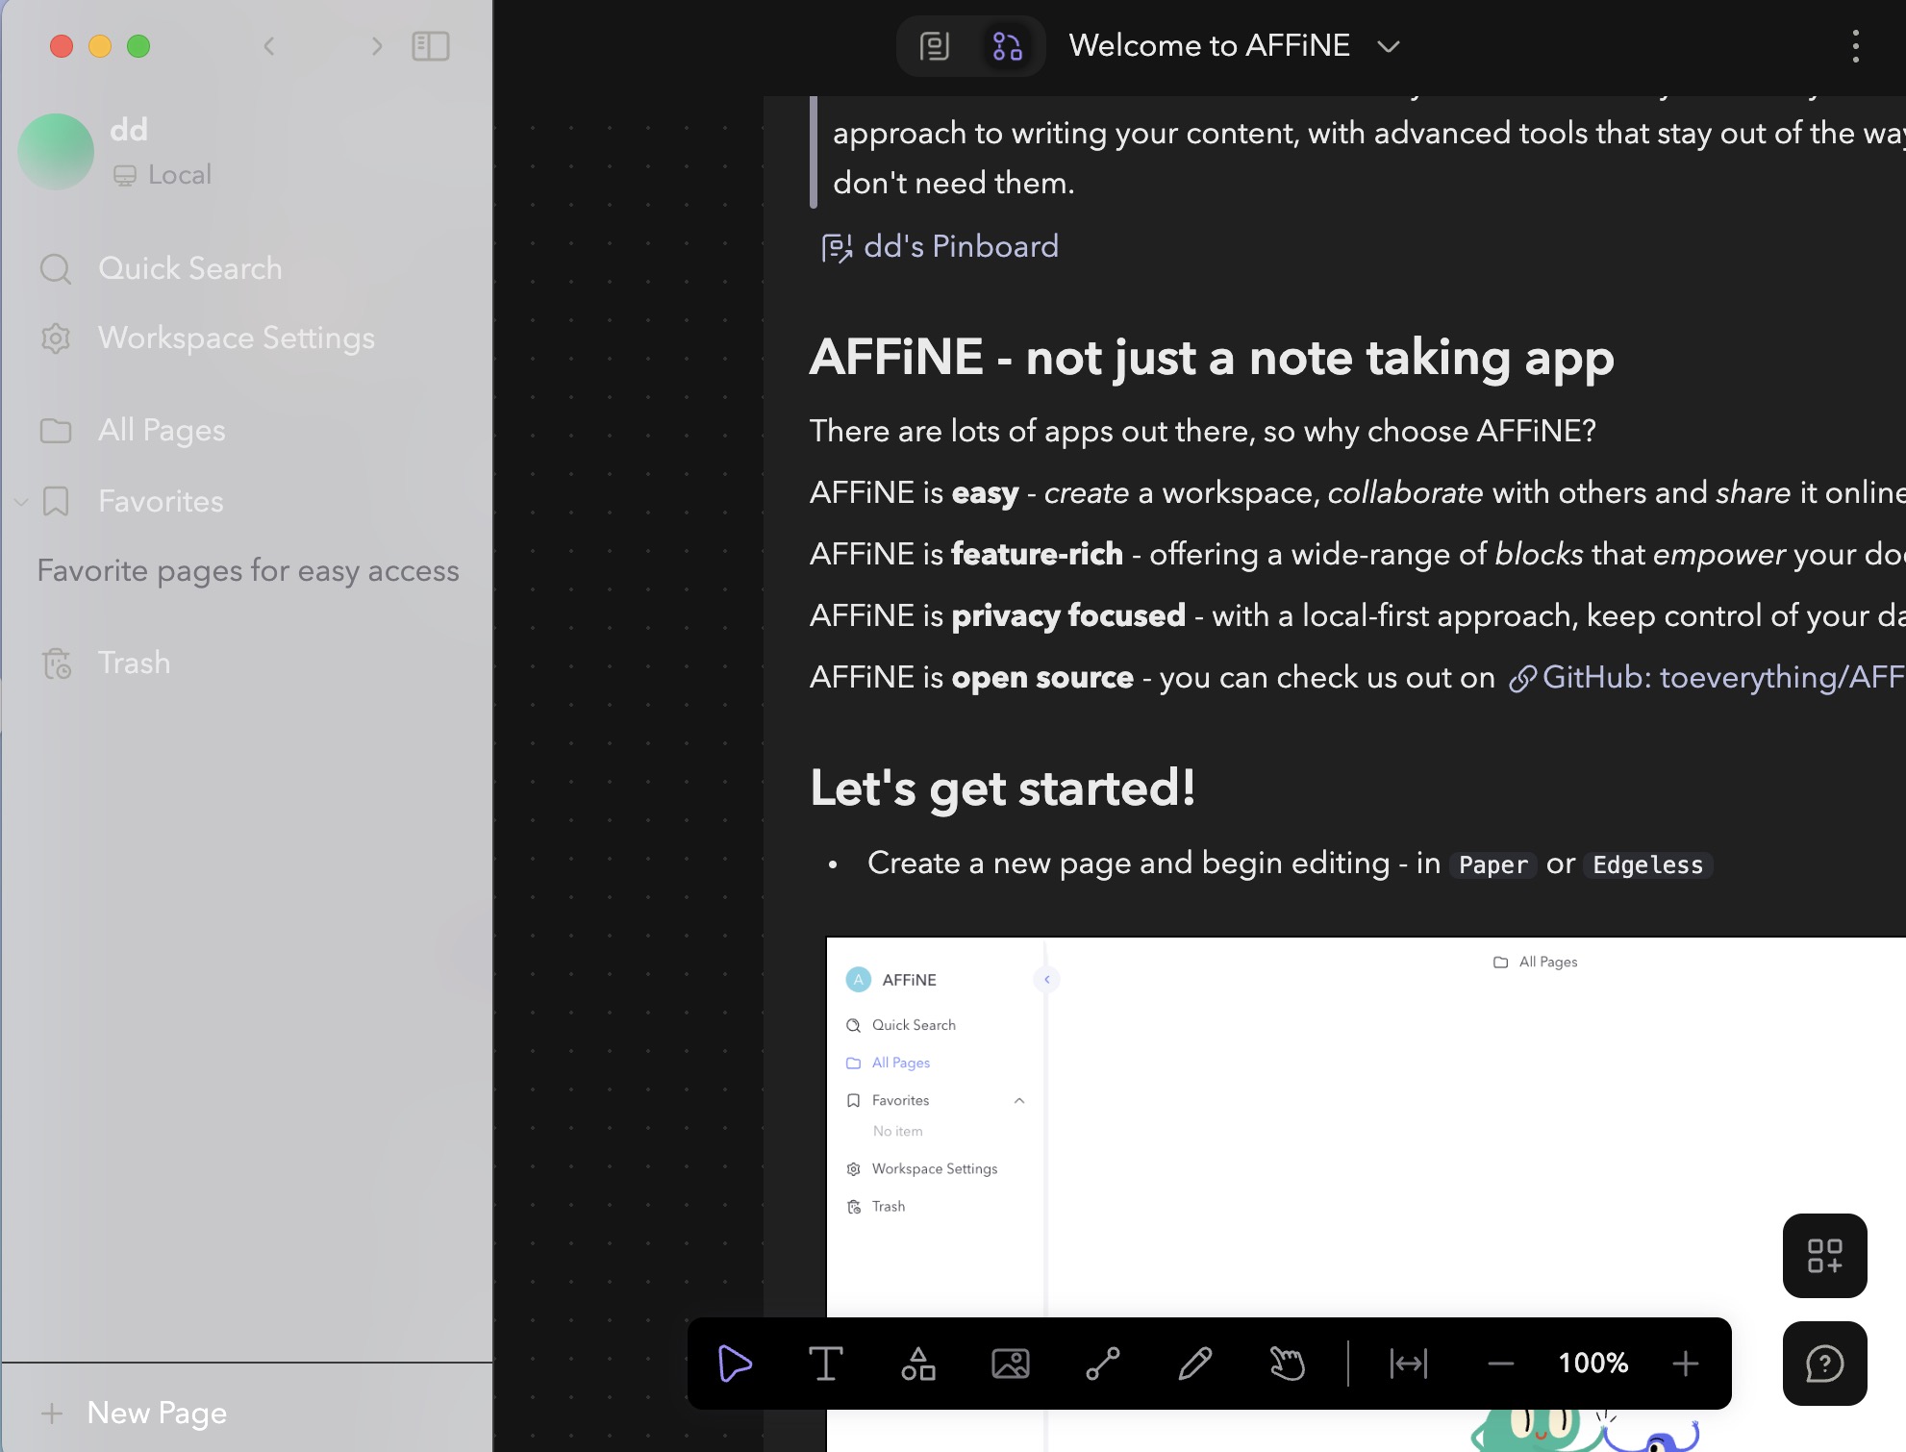Viewport: 1906px width, 1452px height.
Task: Select the Connector tool
Action: (x=1103, y=1363)
